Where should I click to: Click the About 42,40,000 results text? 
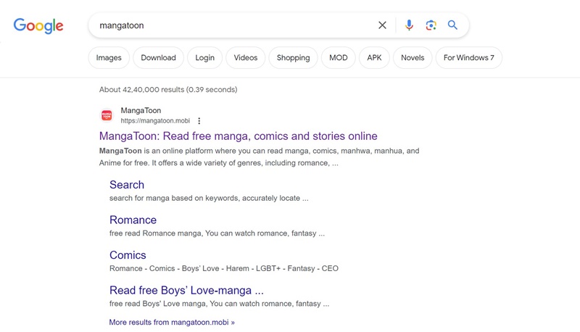[x=168, y=89]
